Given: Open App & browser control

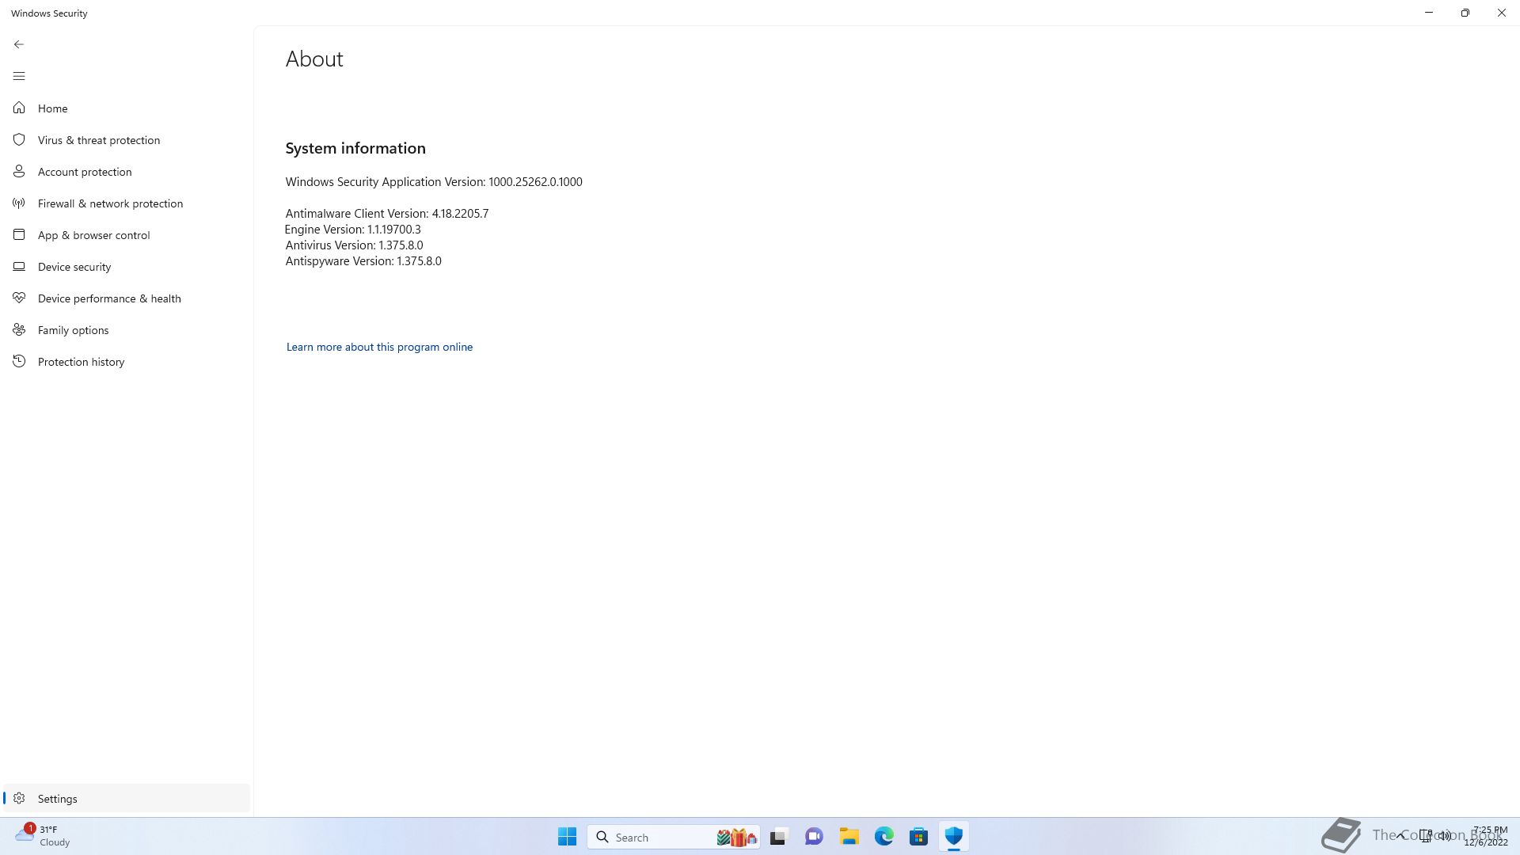Looking at the screenshot, I should pos(127,235).
